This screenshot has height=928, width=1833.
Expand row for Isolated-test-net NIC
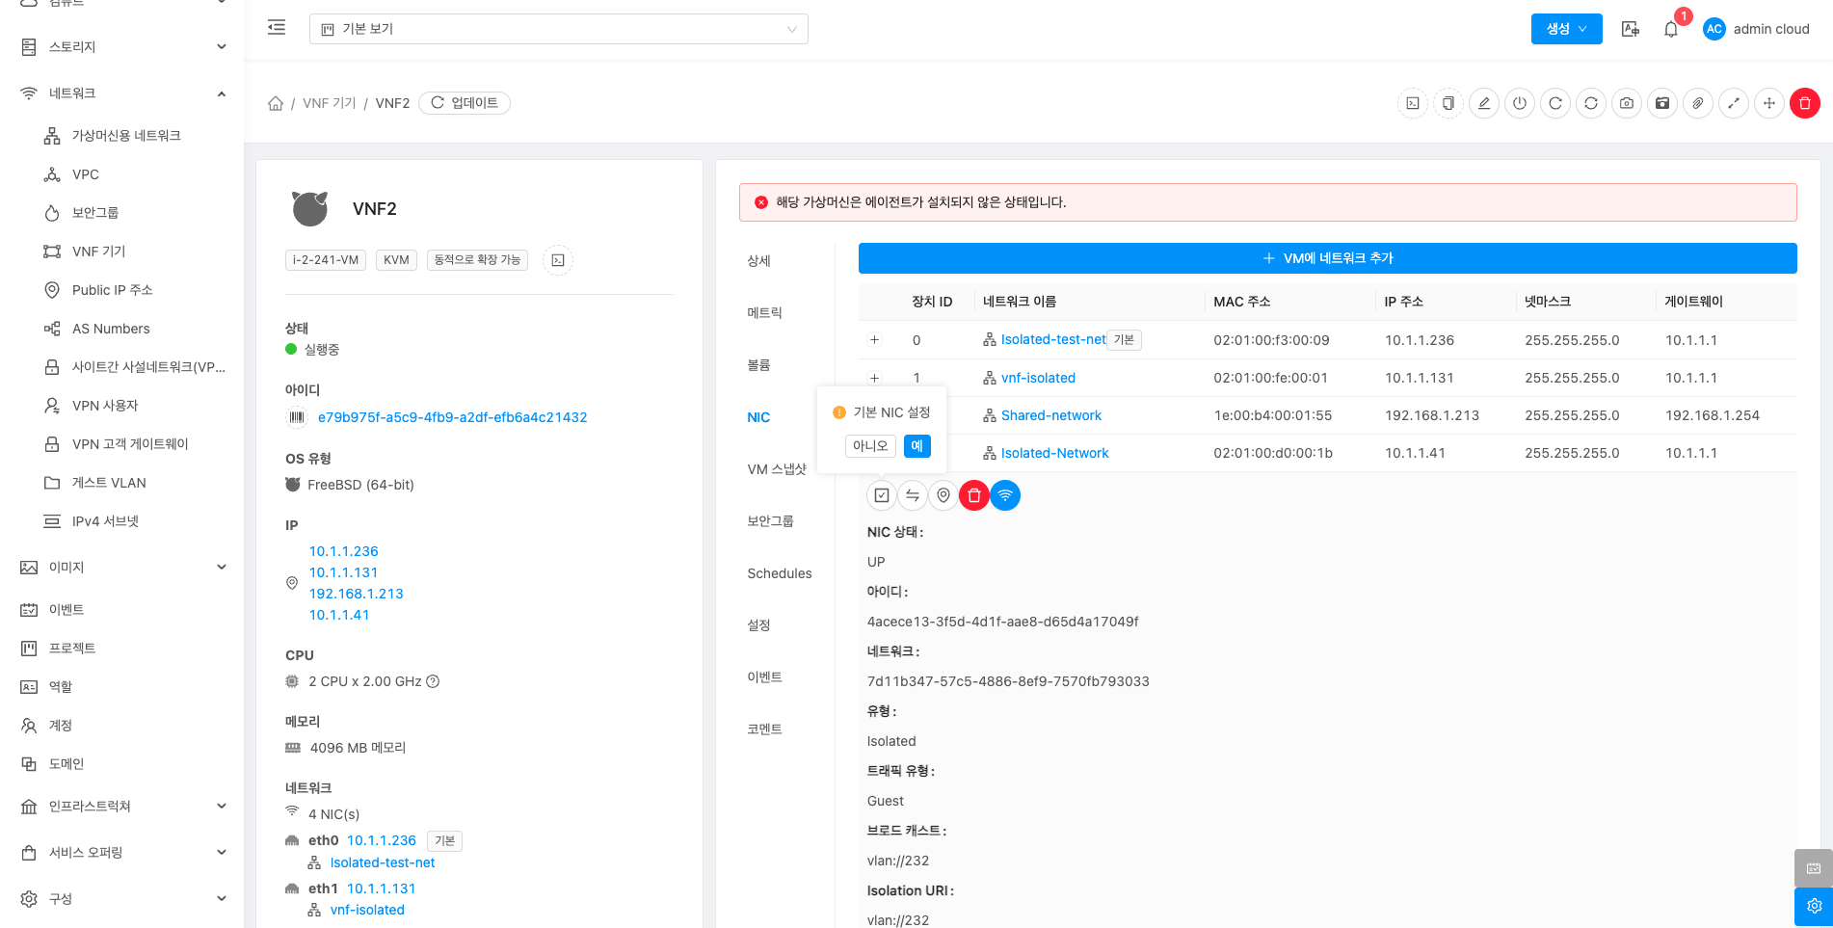click(874, 340)
